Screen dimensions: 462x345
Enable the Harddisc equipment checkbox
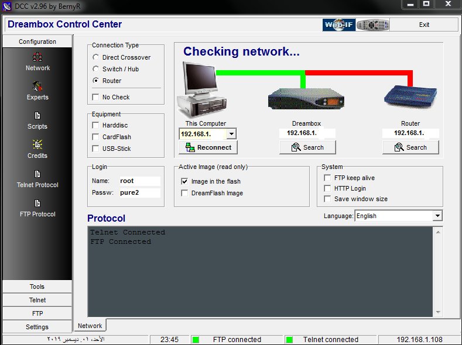point(95,125)
